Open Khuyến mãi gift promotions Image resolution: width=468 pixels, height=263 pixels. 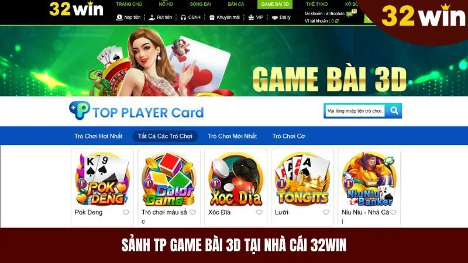[225, 18]
